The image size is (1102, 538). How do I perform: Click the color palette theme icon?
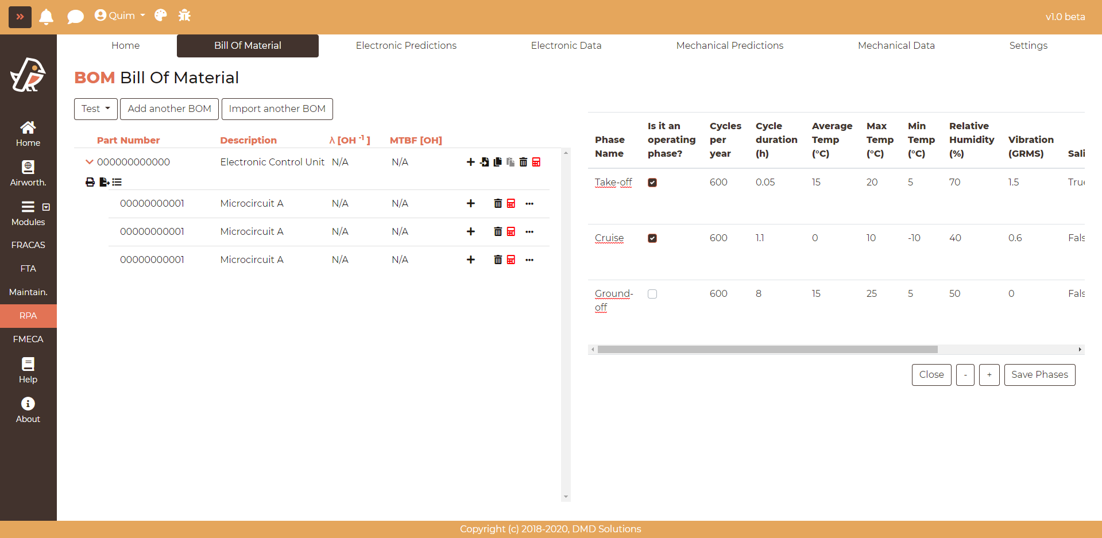(x=161, y=16)
